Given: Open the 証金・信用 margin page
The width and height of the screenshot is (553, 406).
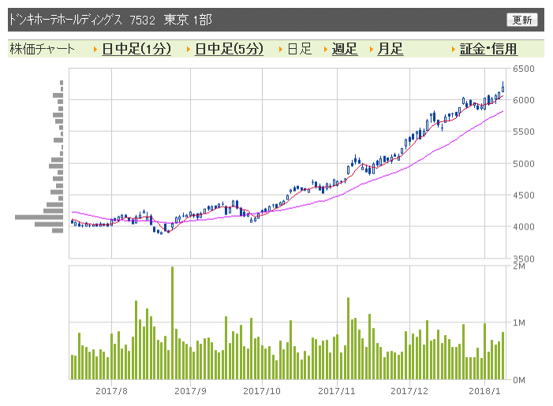Looking at the screenshot, I should [488, 49].
